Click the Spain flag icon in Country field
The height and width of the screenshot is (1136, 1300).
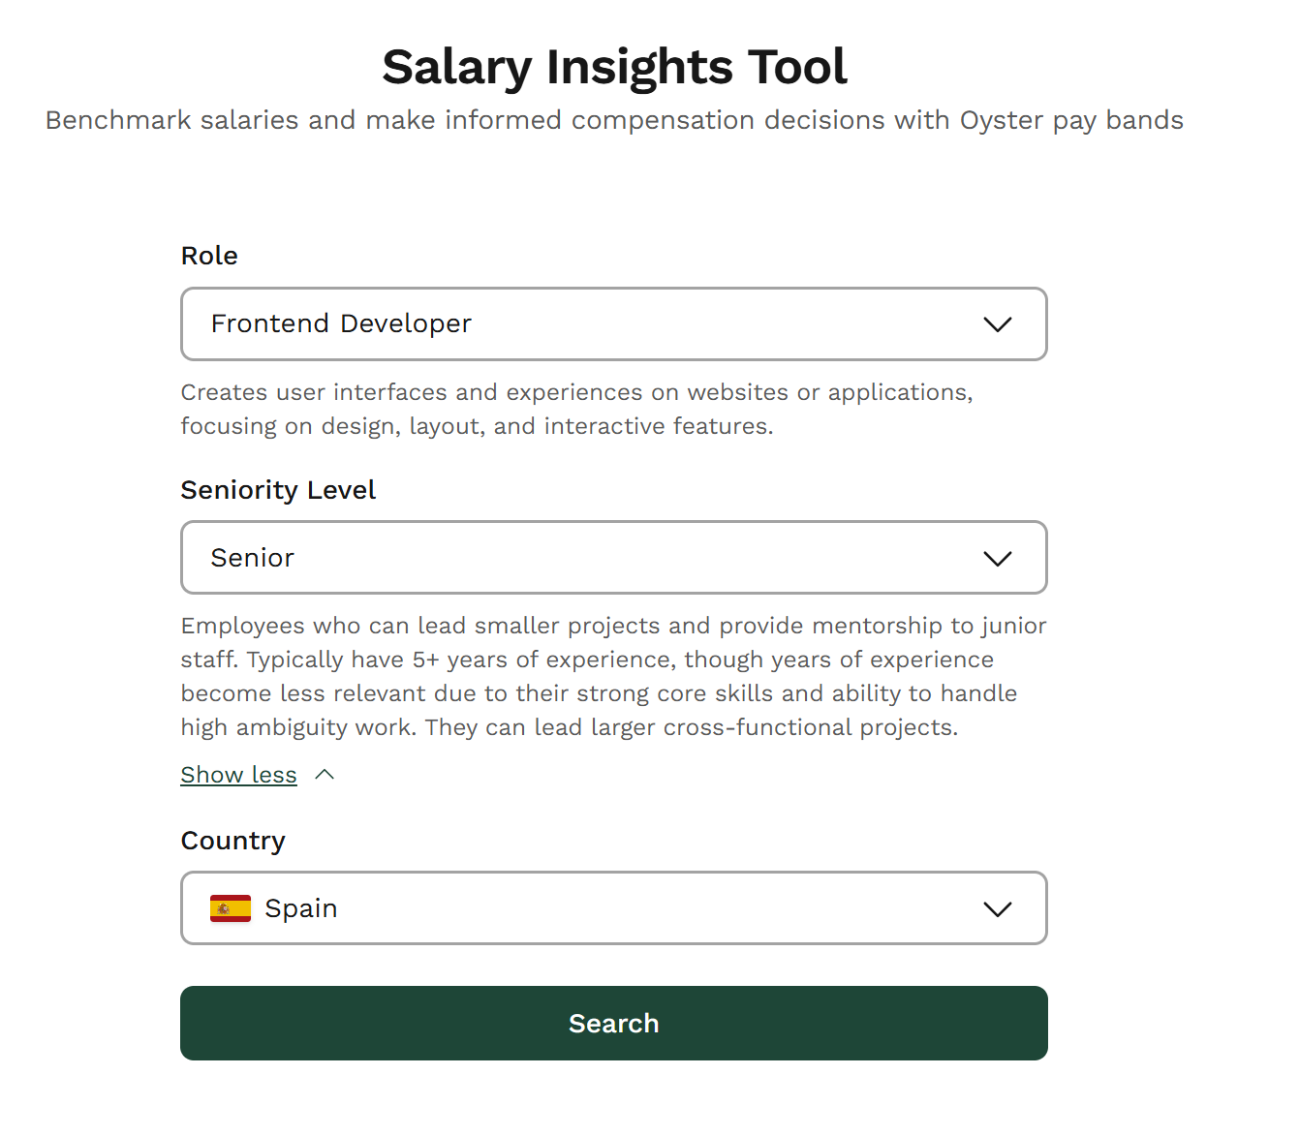point(230,908)
